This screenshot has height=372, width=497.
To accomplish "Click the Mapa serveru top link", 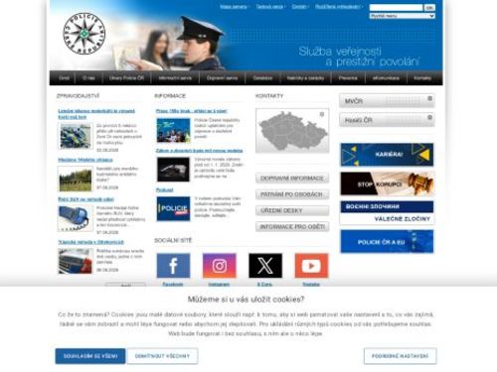I will coord(234,7).
